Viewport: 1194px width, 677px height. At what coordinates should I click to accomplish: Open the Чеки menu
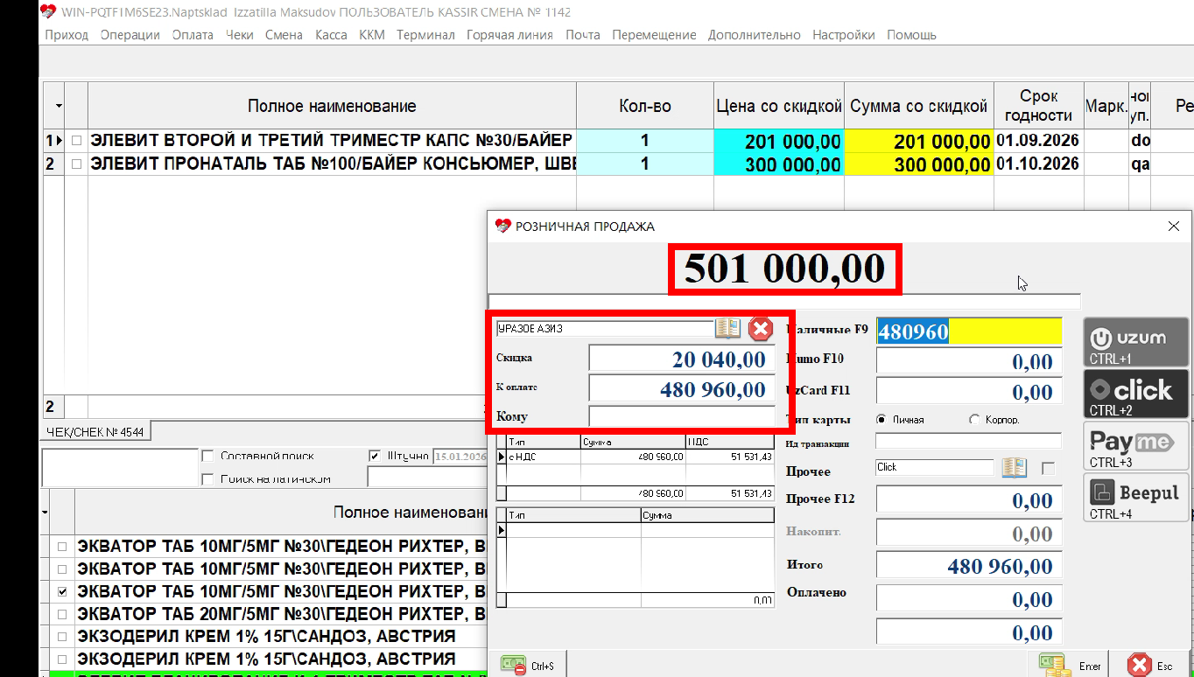tap(240, 35)
